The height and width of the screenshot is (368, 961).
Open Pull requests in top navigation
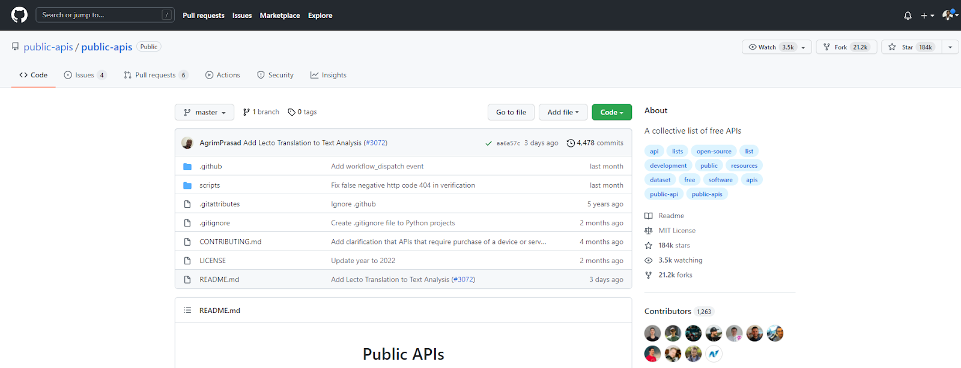pos(204,16)
